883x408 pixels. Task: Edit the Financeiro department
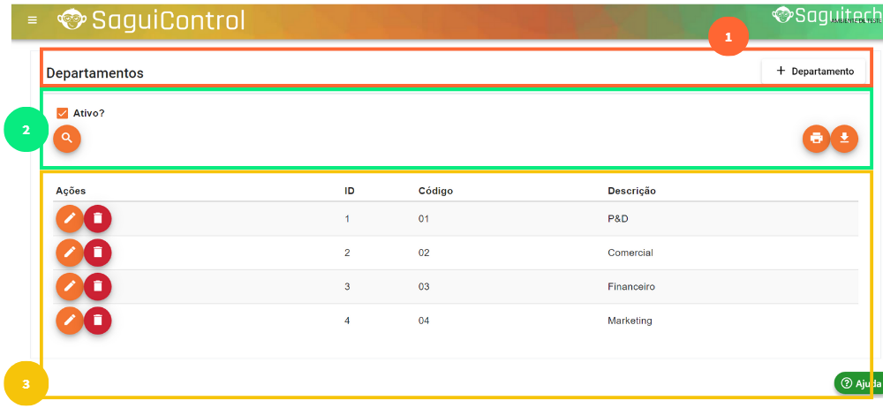tap(70, 286)
